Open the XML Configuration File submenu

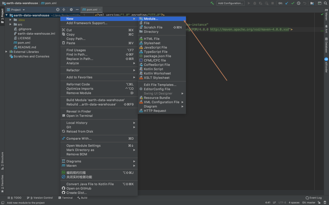162,102
